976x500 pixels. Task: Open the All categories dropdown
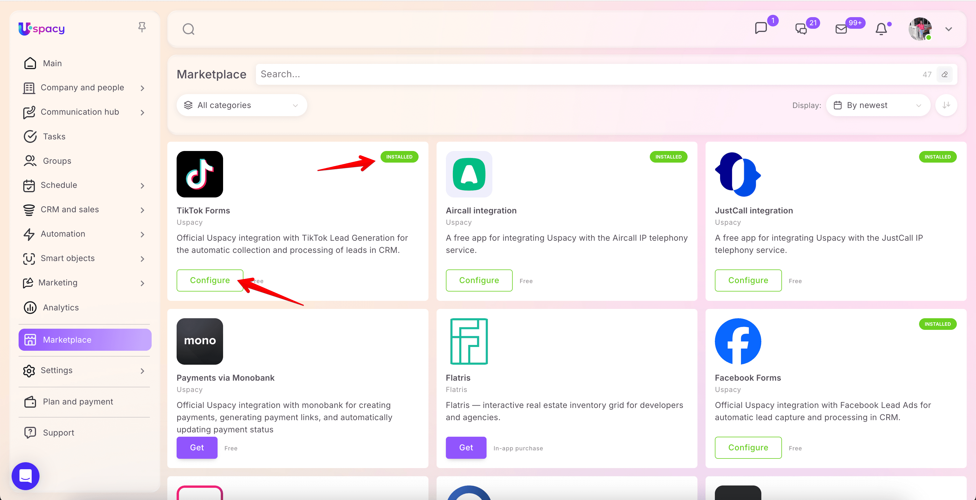pyautogui.click(x=242, y=105)
